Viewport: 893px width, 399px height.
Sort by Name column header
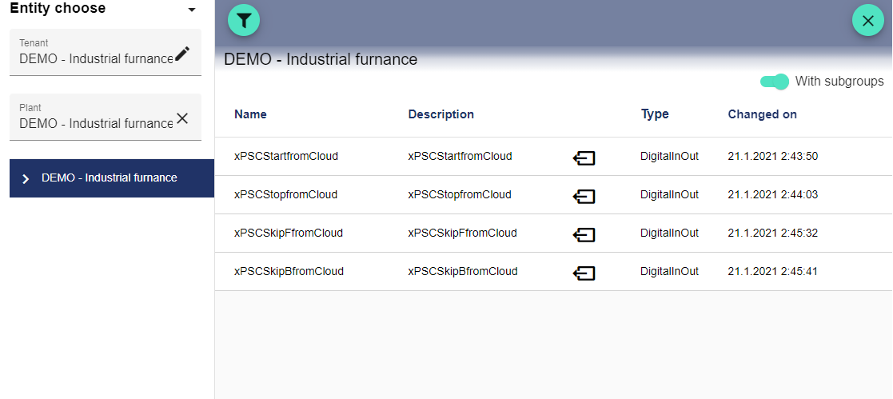point(250,114)
